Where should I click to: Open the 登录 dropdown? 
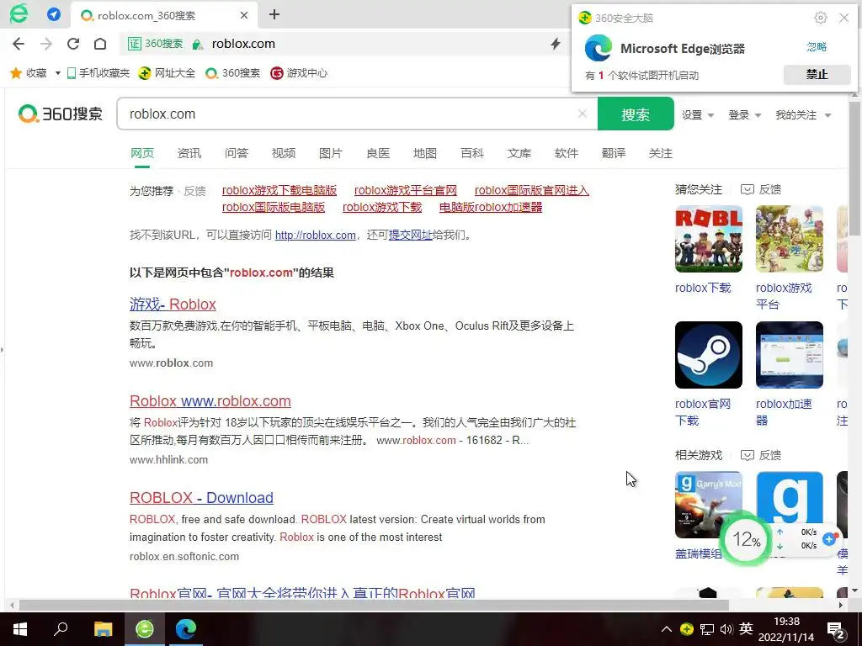pyautogui.click(x=744, y=114)
